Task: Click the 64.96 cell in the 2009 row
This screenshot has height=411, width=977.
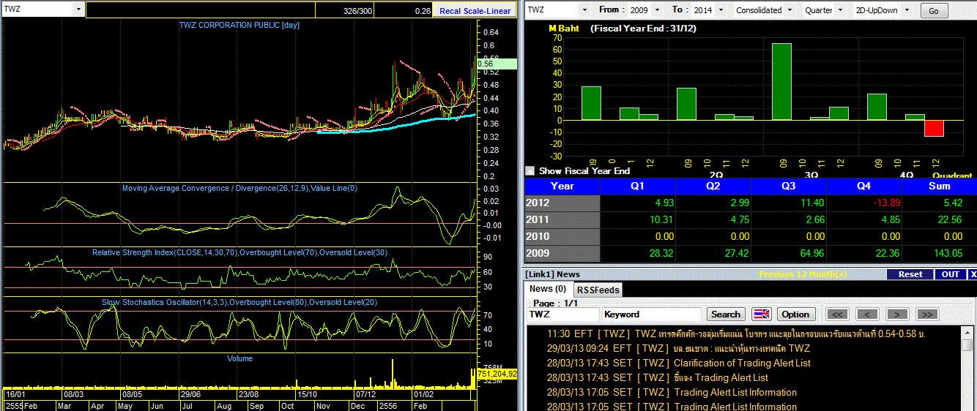Action: click(x=789, y=253)
